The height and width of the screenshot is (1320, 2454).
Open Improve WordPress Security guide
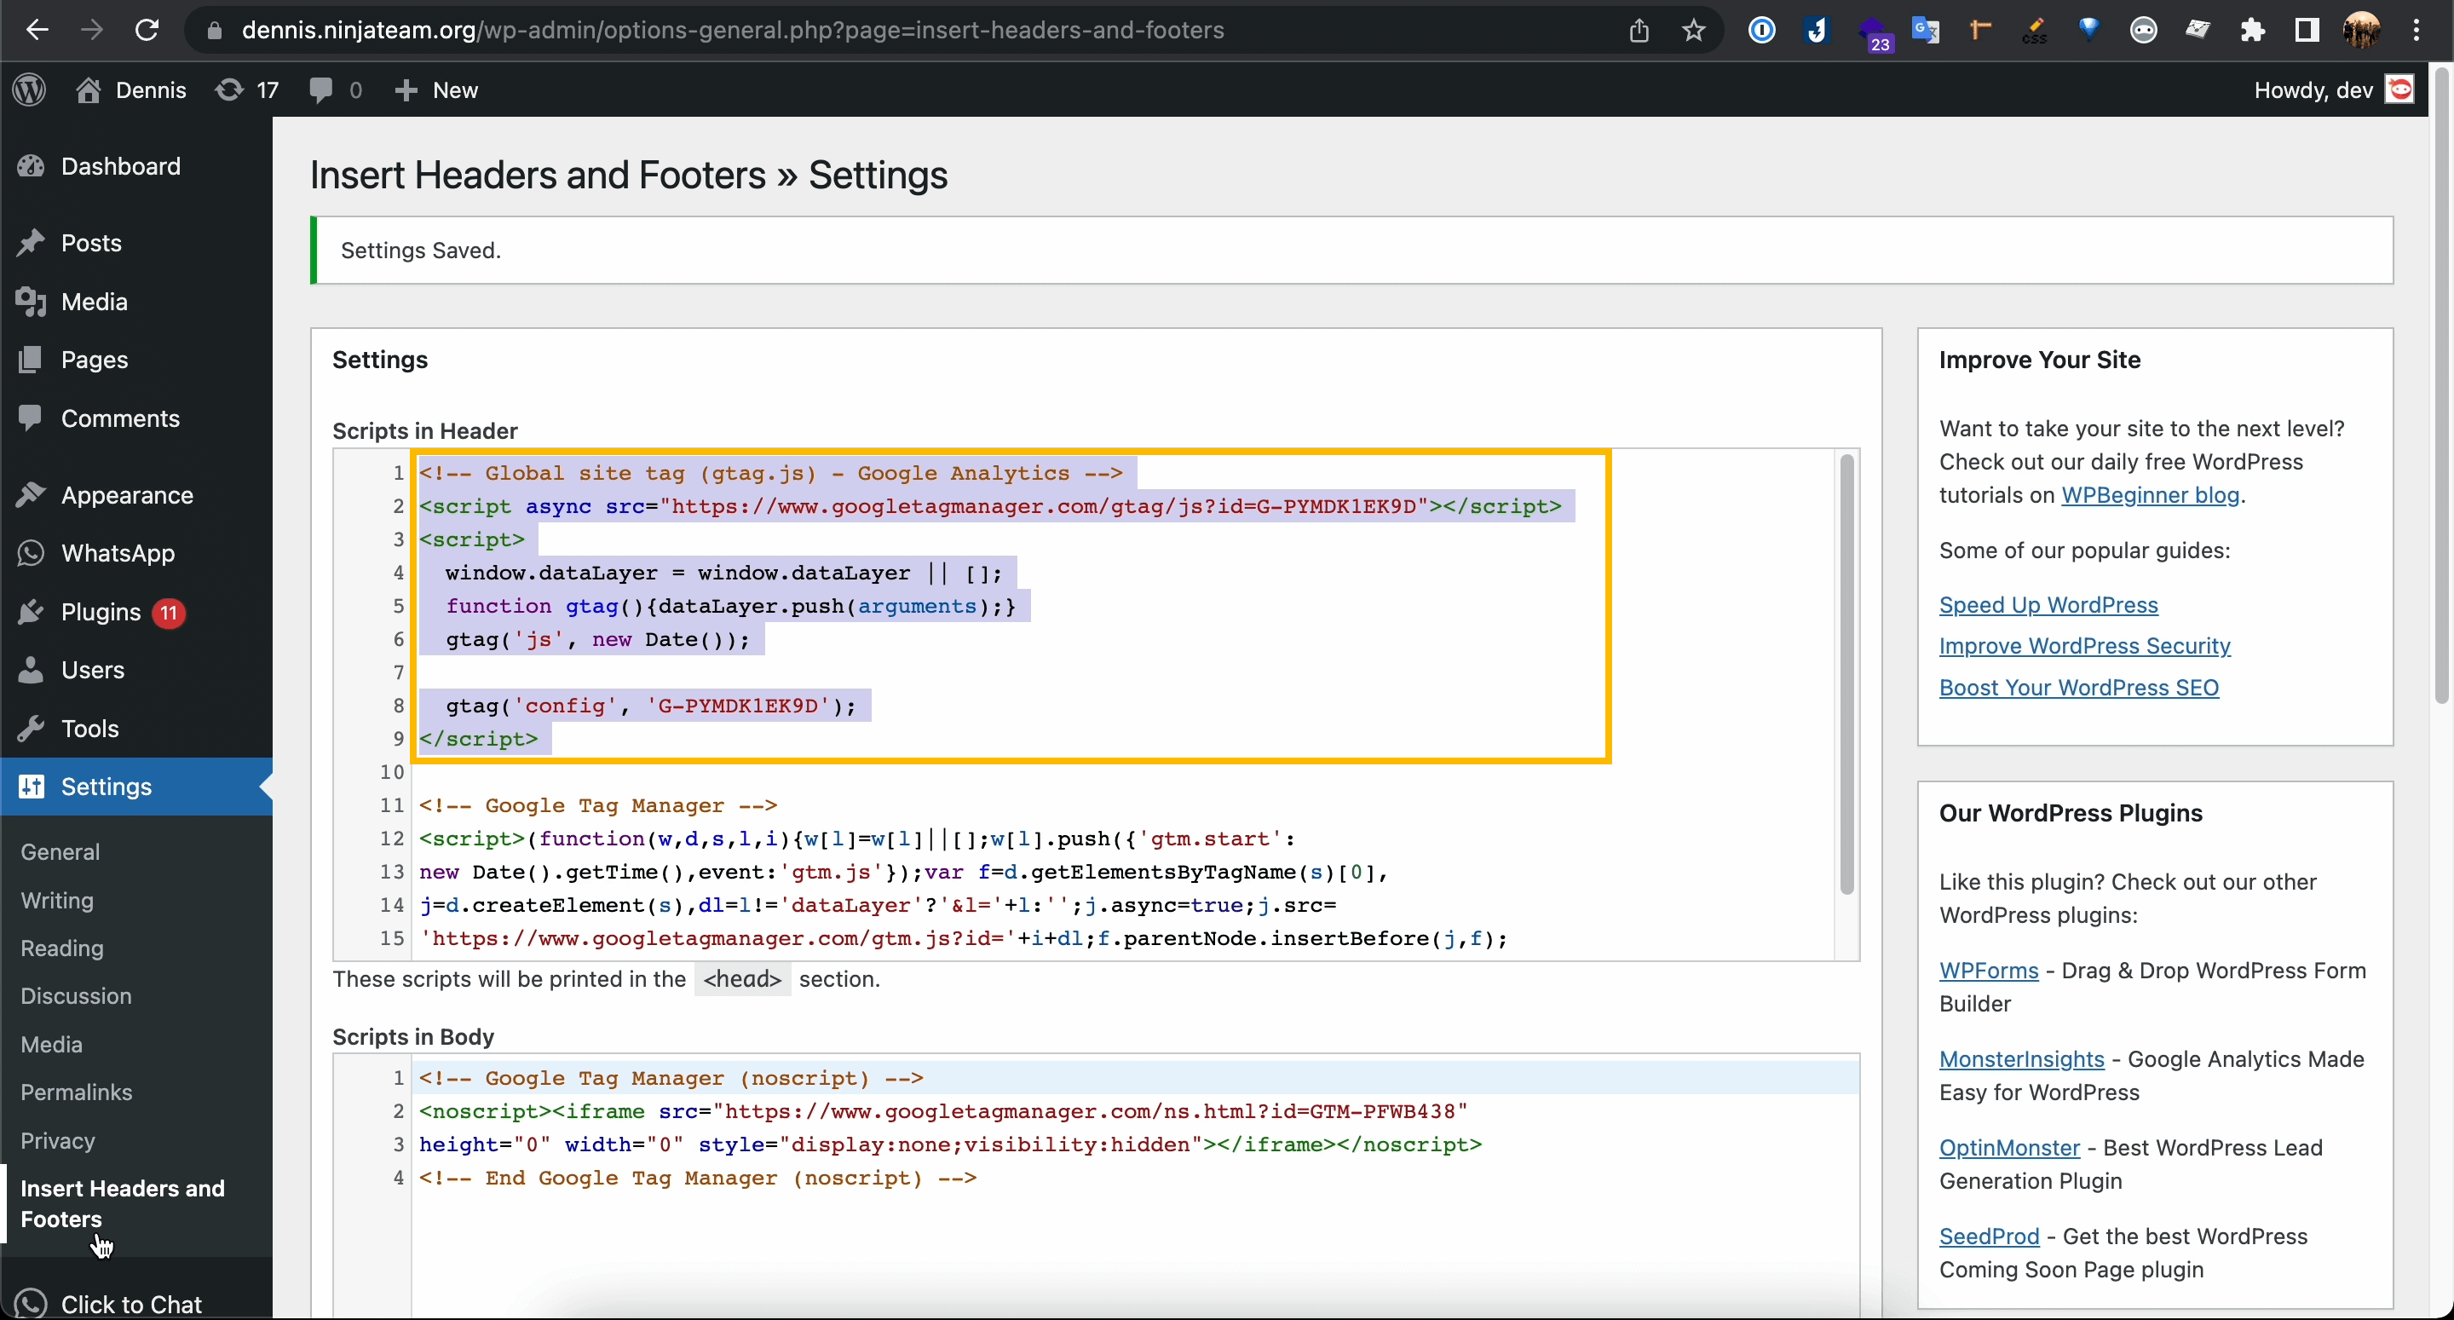click(2084, 646)
